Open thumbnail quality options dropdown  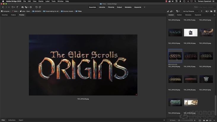(x=172, y=11)
